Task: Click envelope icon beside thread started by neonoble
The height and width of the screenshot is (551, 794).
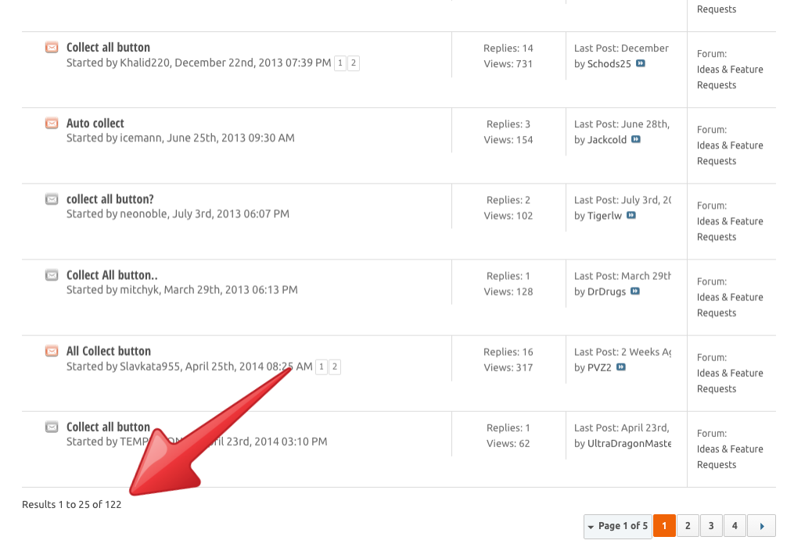Action: [52, 199]
